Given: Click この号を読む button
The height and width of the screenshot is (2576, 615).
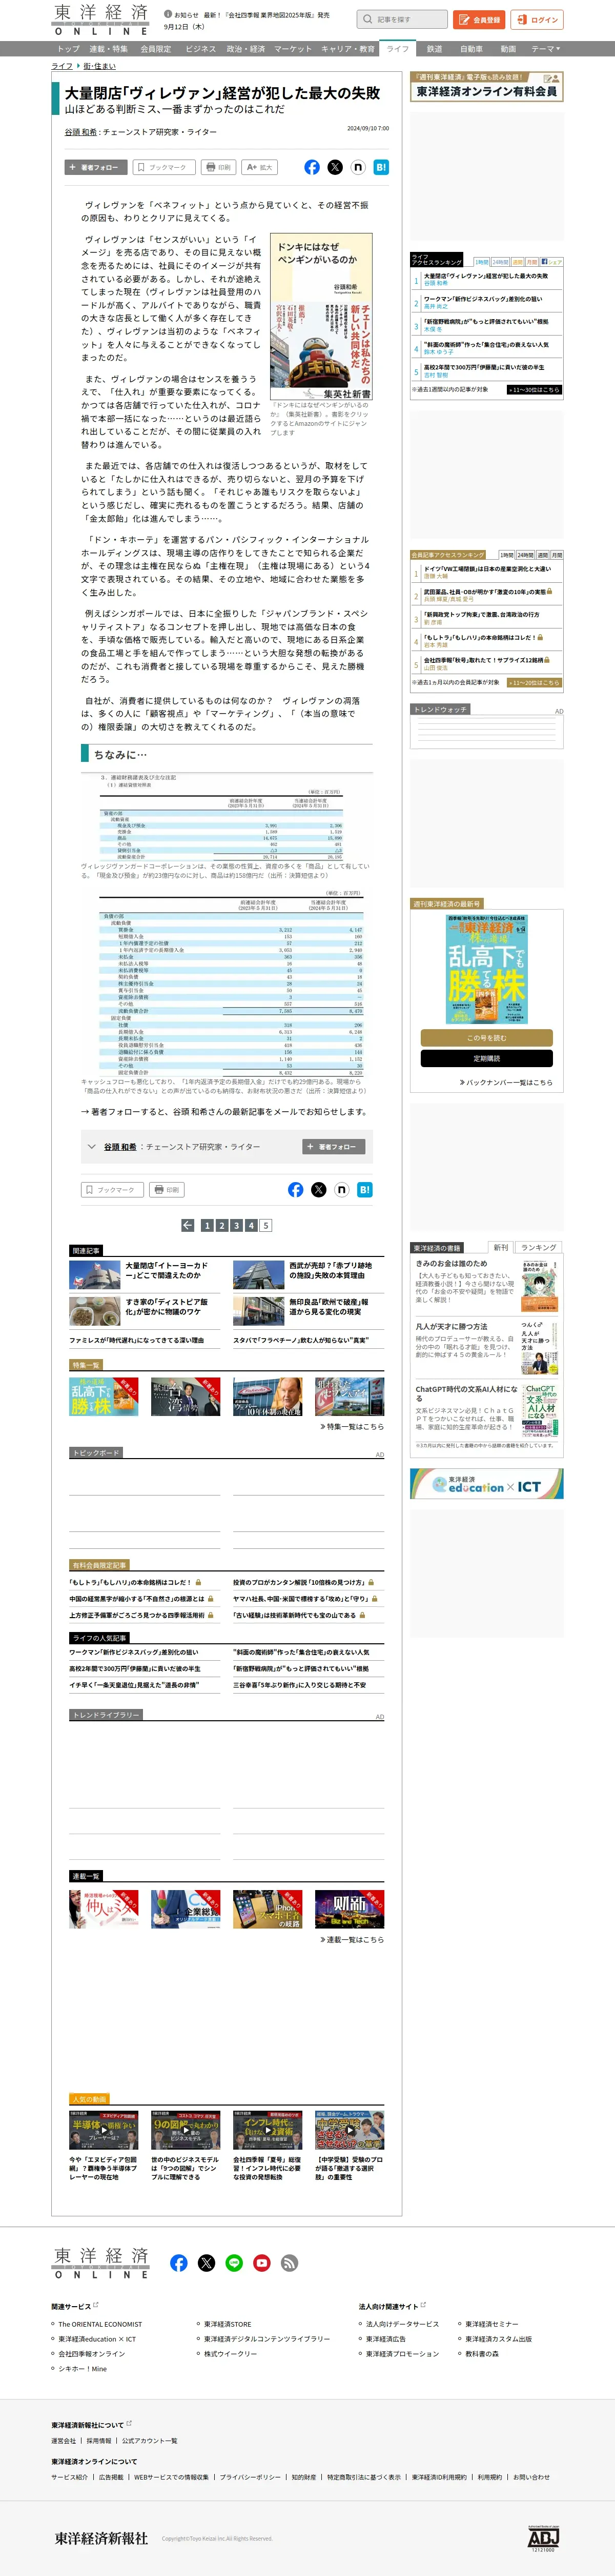Looking at the screenshot, I should coord(486,1038).
